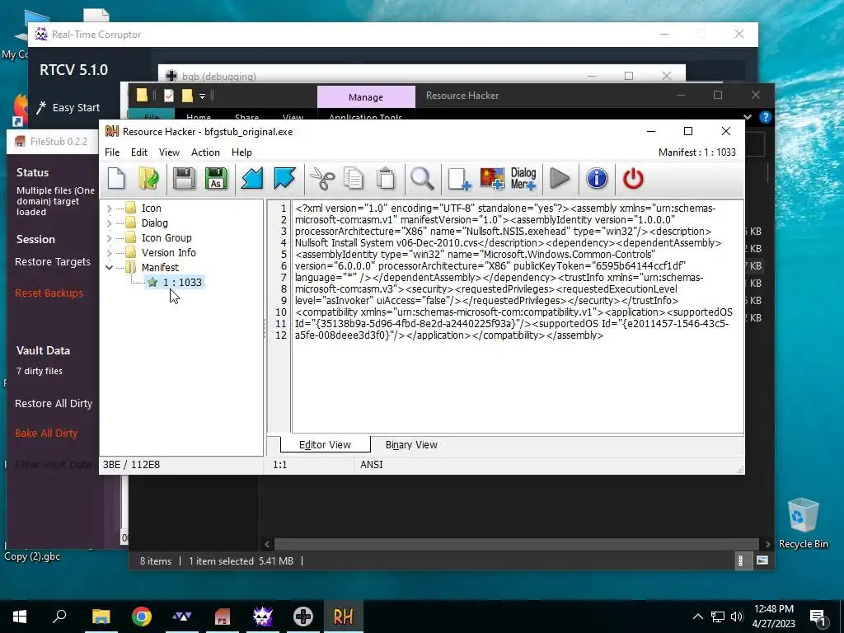Click the red power Exit icon
The image size is (844, 633).
(x=633, y=179)
